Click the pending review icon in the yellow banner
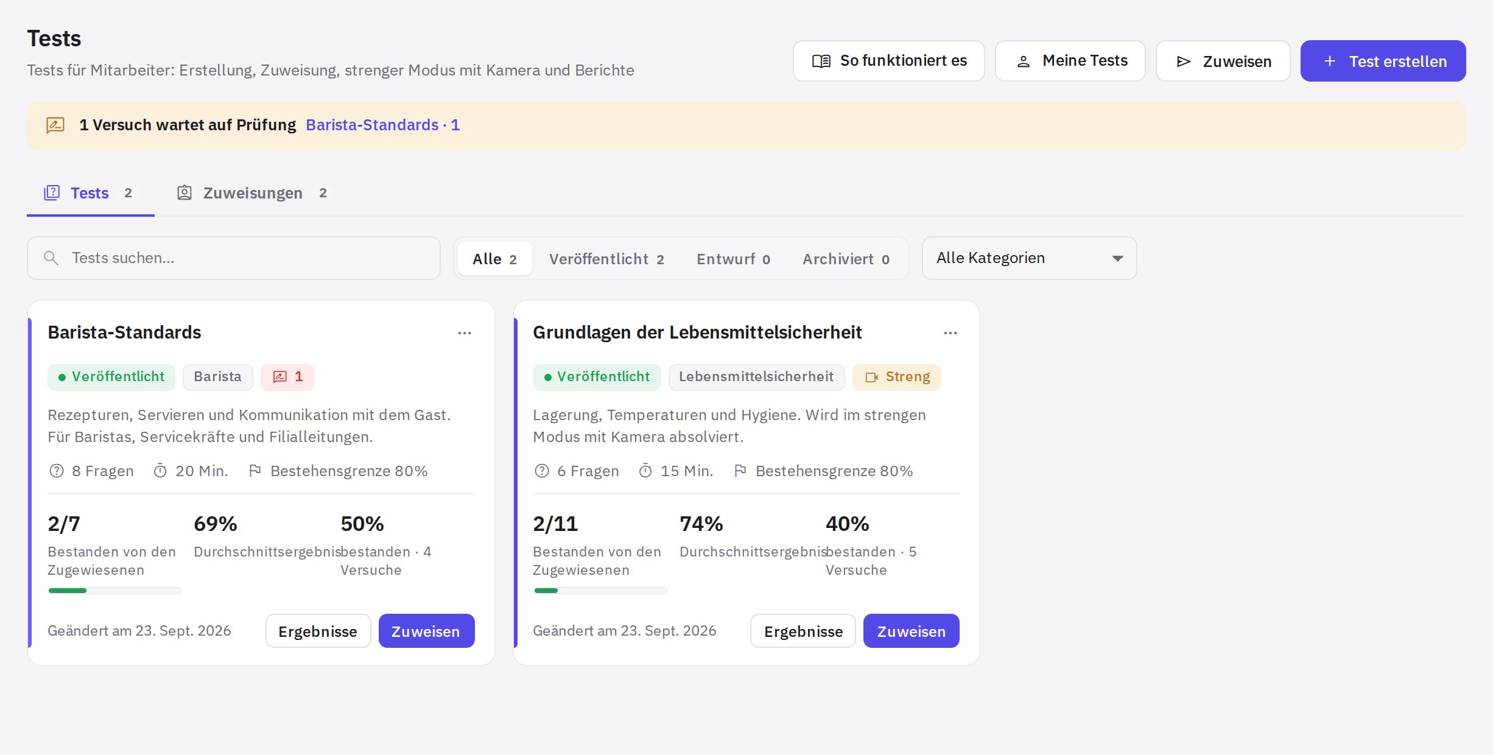Viewport: 1493px width, 755px height. click(x=55, y=125)
